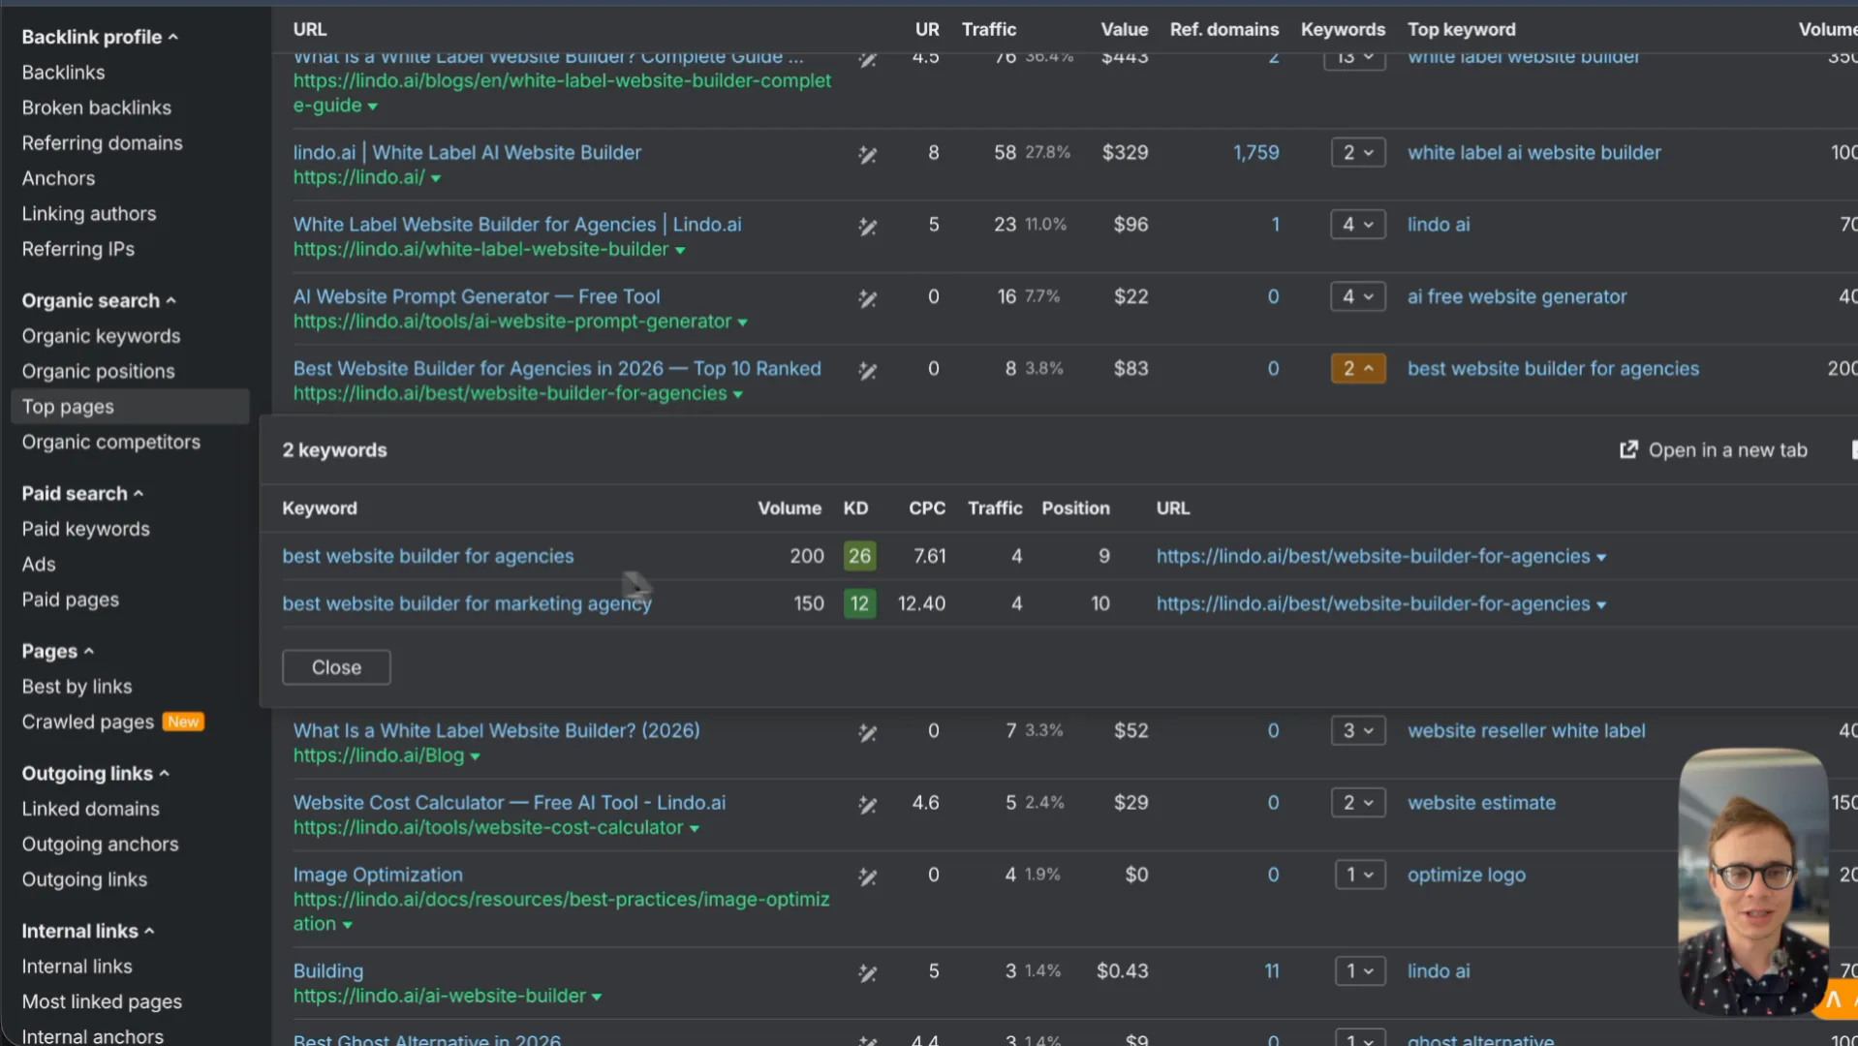Open top keyword website reseller white label
This screenshot has height=1046, width=1858.
point(1526,730)
